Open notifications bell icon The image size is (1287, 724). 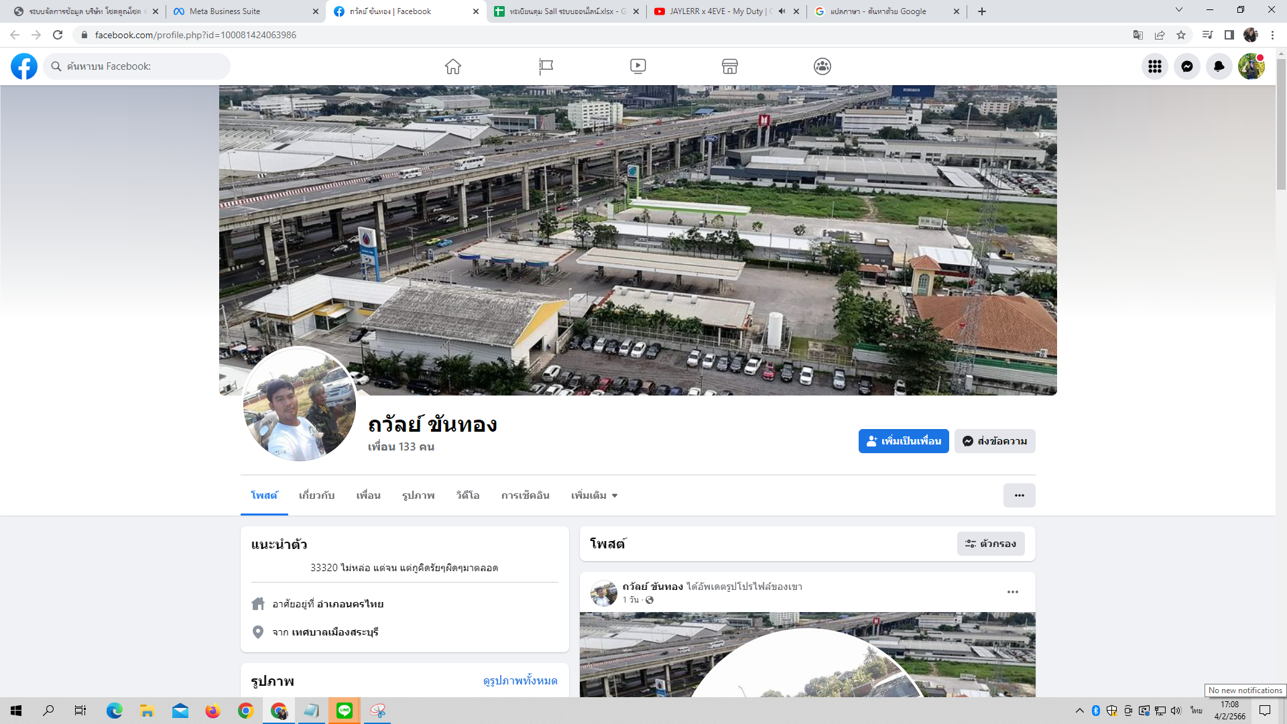(1219, 66)
